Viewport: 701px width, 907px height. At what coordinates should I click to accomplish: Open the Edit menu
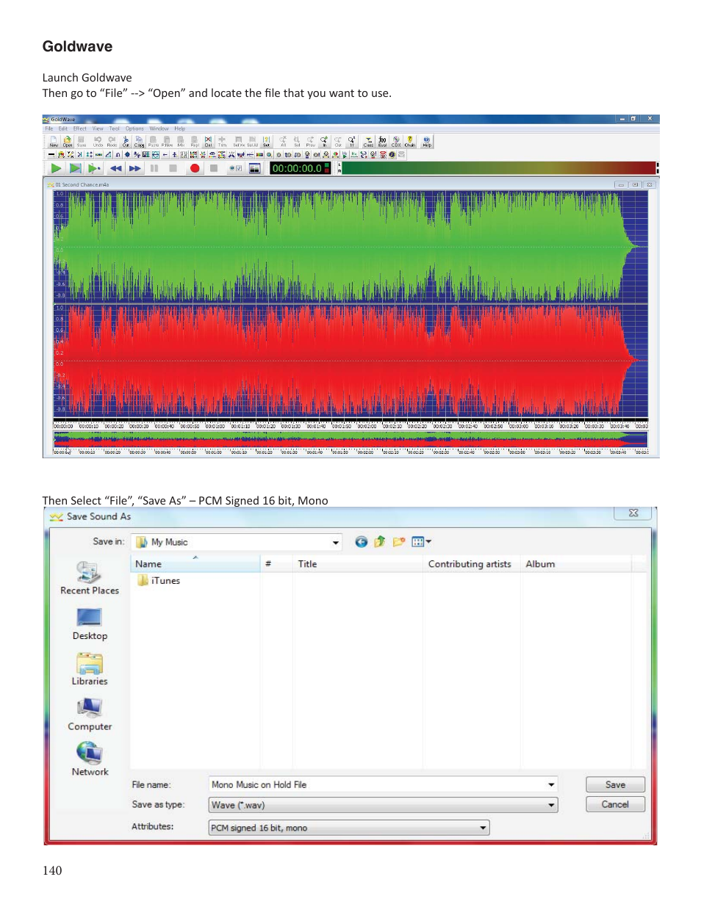[x=63, y=129]
